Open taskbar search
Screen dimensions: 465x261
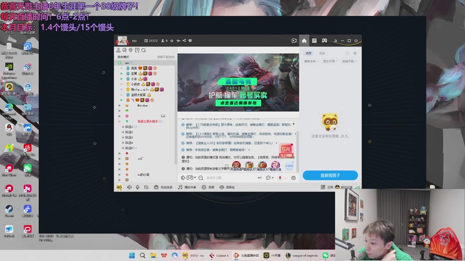(142, 255)
